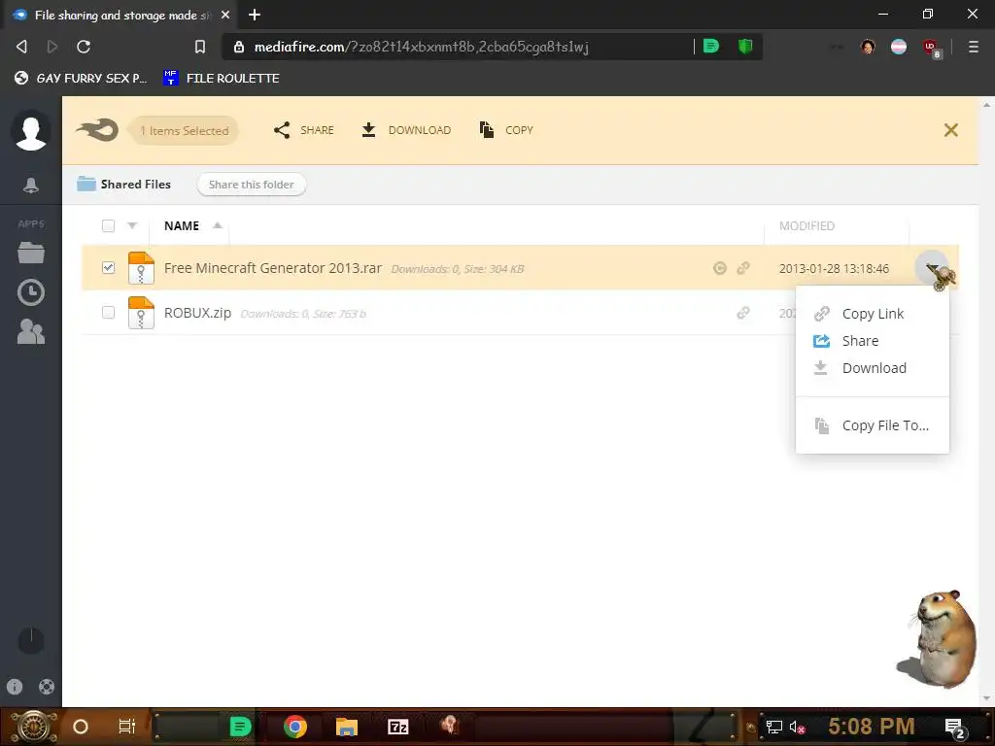Open the notifications bell
This screenshot has height=746, width=995.
pos(30,186)
